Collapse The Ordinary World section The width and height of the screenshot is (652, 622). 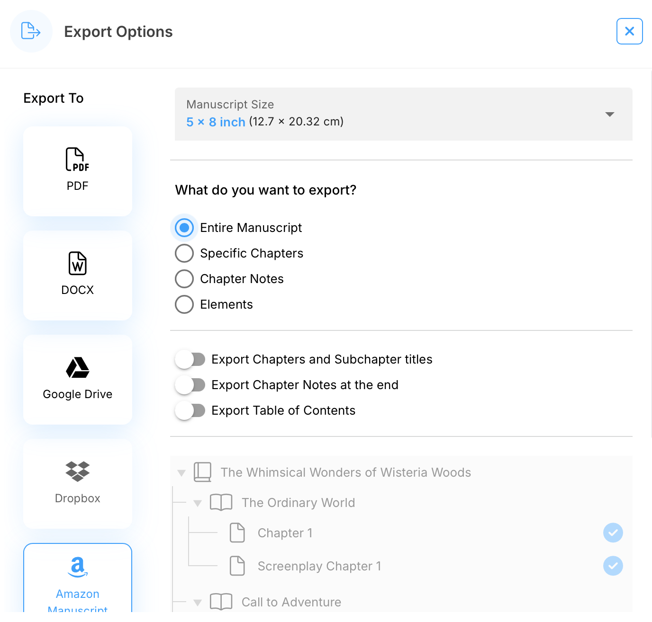pyautogui.click(x=198, y=503)
